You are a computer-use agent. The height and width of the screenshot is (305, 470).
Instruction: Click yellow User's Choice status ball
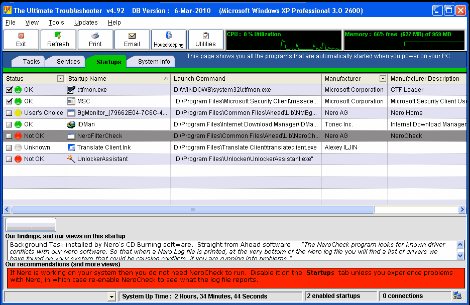tap(18, 113)
